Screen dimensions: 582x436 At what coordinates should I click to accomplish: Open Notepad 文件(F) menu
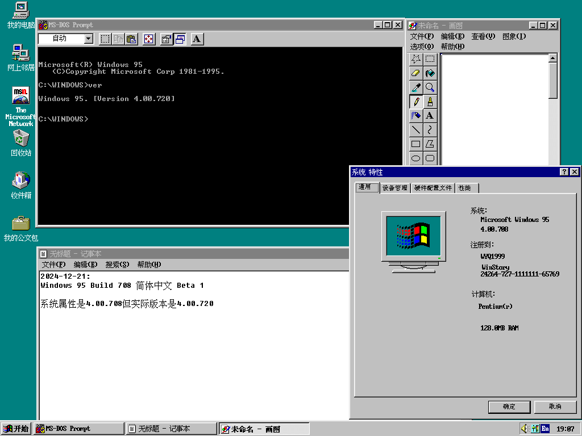click(x=53, y=265)
